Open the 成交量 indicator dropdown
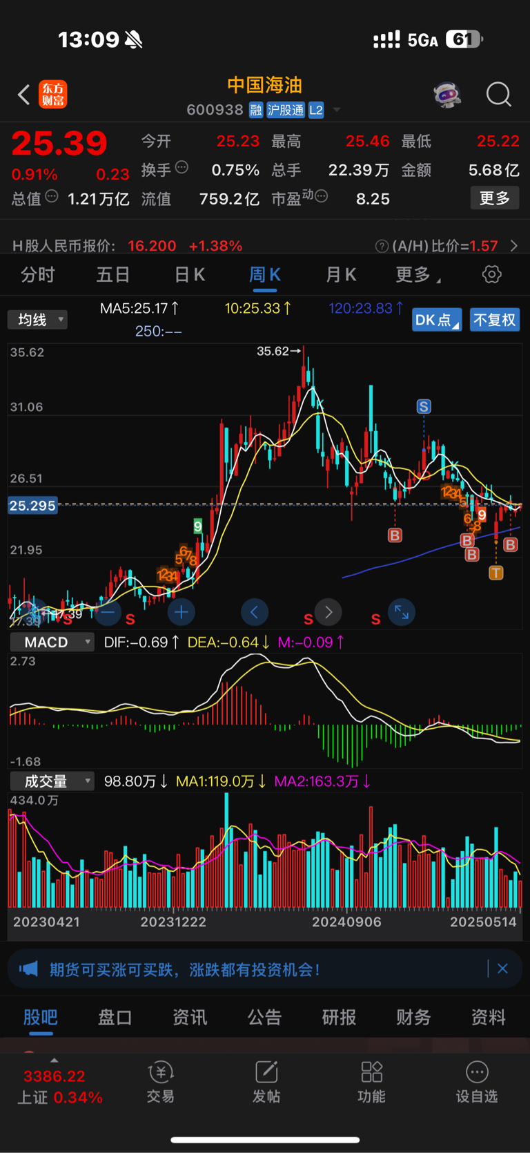 [52, 781]
